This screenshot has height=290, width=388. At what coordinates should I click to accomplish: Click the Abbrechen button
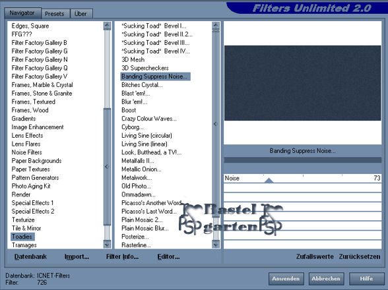[326, 279]
